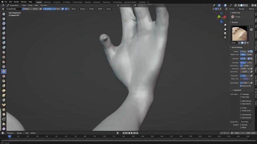Jump to the timeline end frame
The height and width of the screenshot is (144, 257).
tap(137, 133)
